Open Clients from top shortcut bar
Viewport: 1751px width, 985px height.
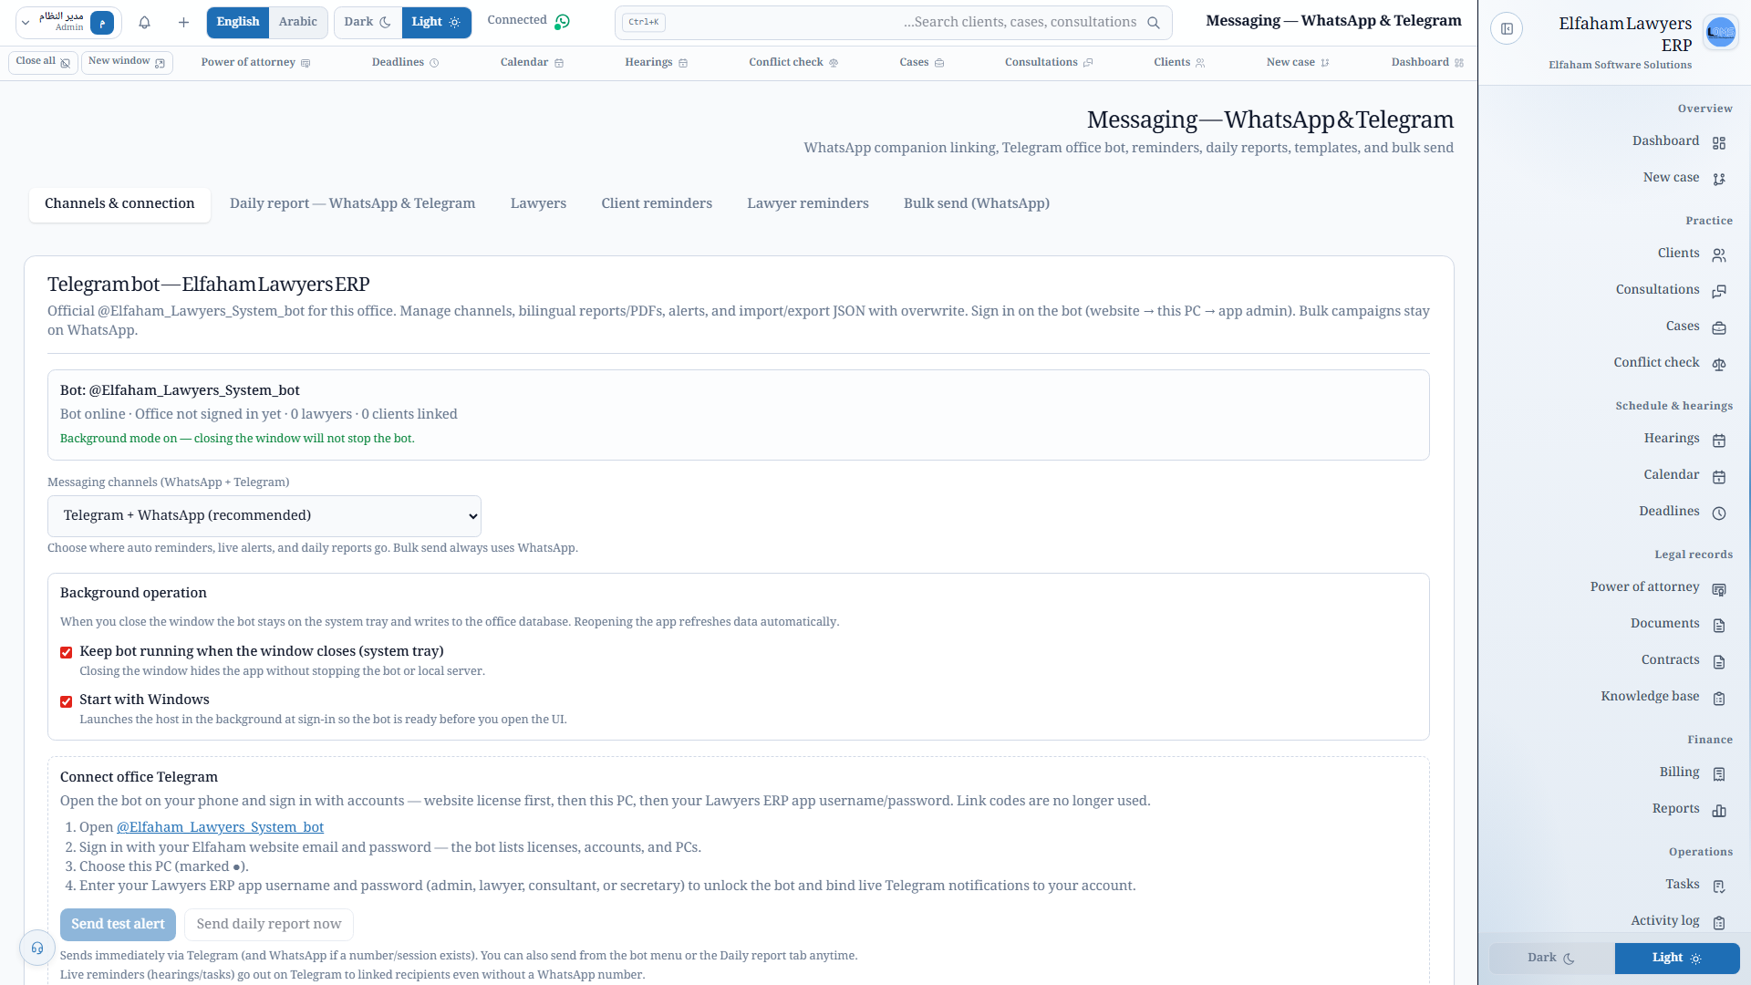click(x=1179, y=63)
